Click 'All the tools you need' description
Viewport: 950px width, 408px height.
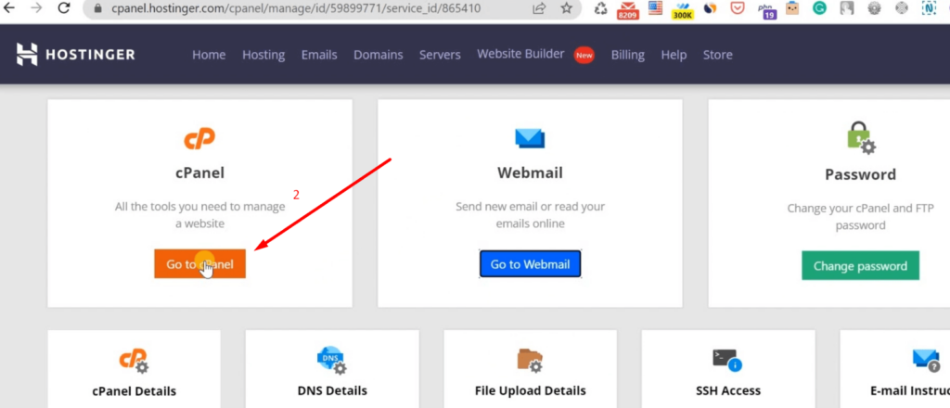[x=200, y=215]
